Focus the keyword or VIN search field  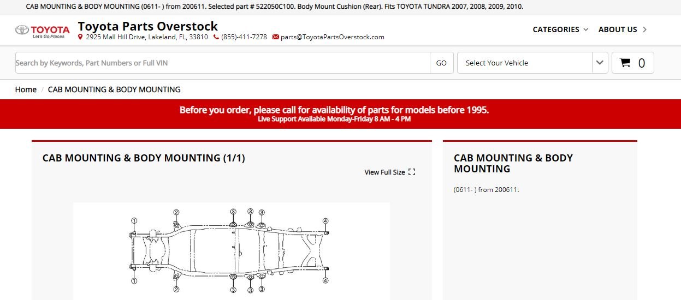point(223,63)
